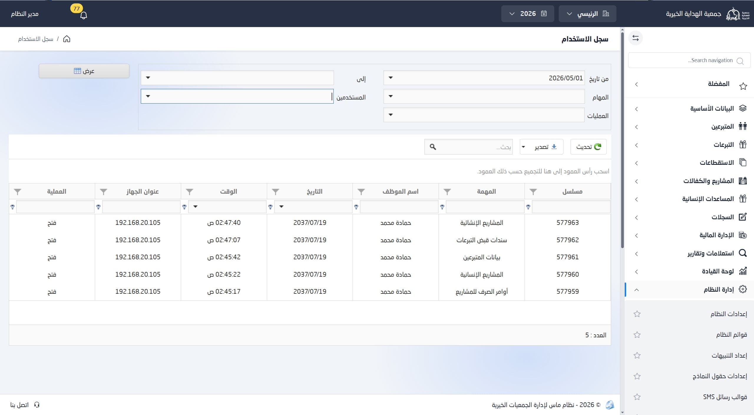
Task: Star إعدادات النظام as a favorite
Action: point(637,314)
